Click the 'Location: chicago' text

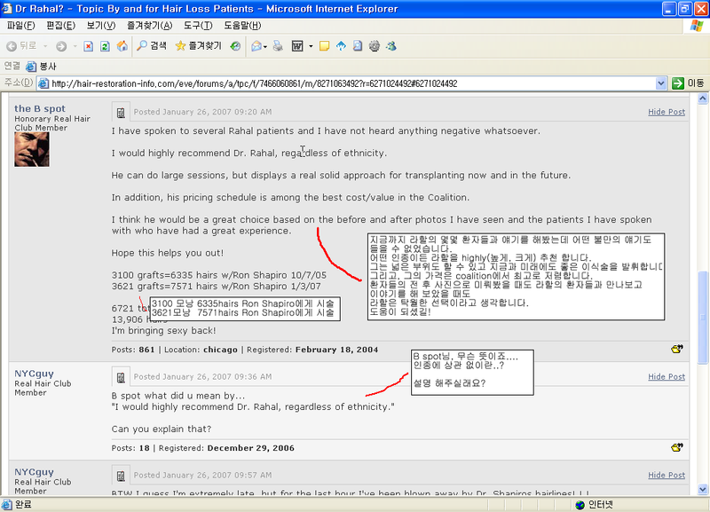click(x=201, y=350)
